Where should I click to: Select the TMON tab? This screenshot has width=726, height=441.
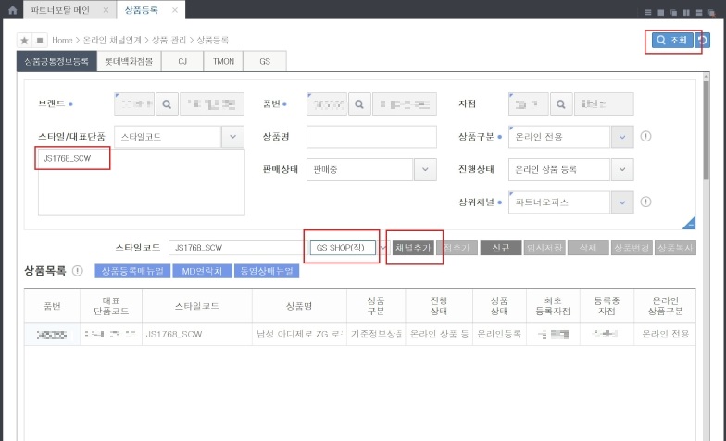click(x=222, y=62)
